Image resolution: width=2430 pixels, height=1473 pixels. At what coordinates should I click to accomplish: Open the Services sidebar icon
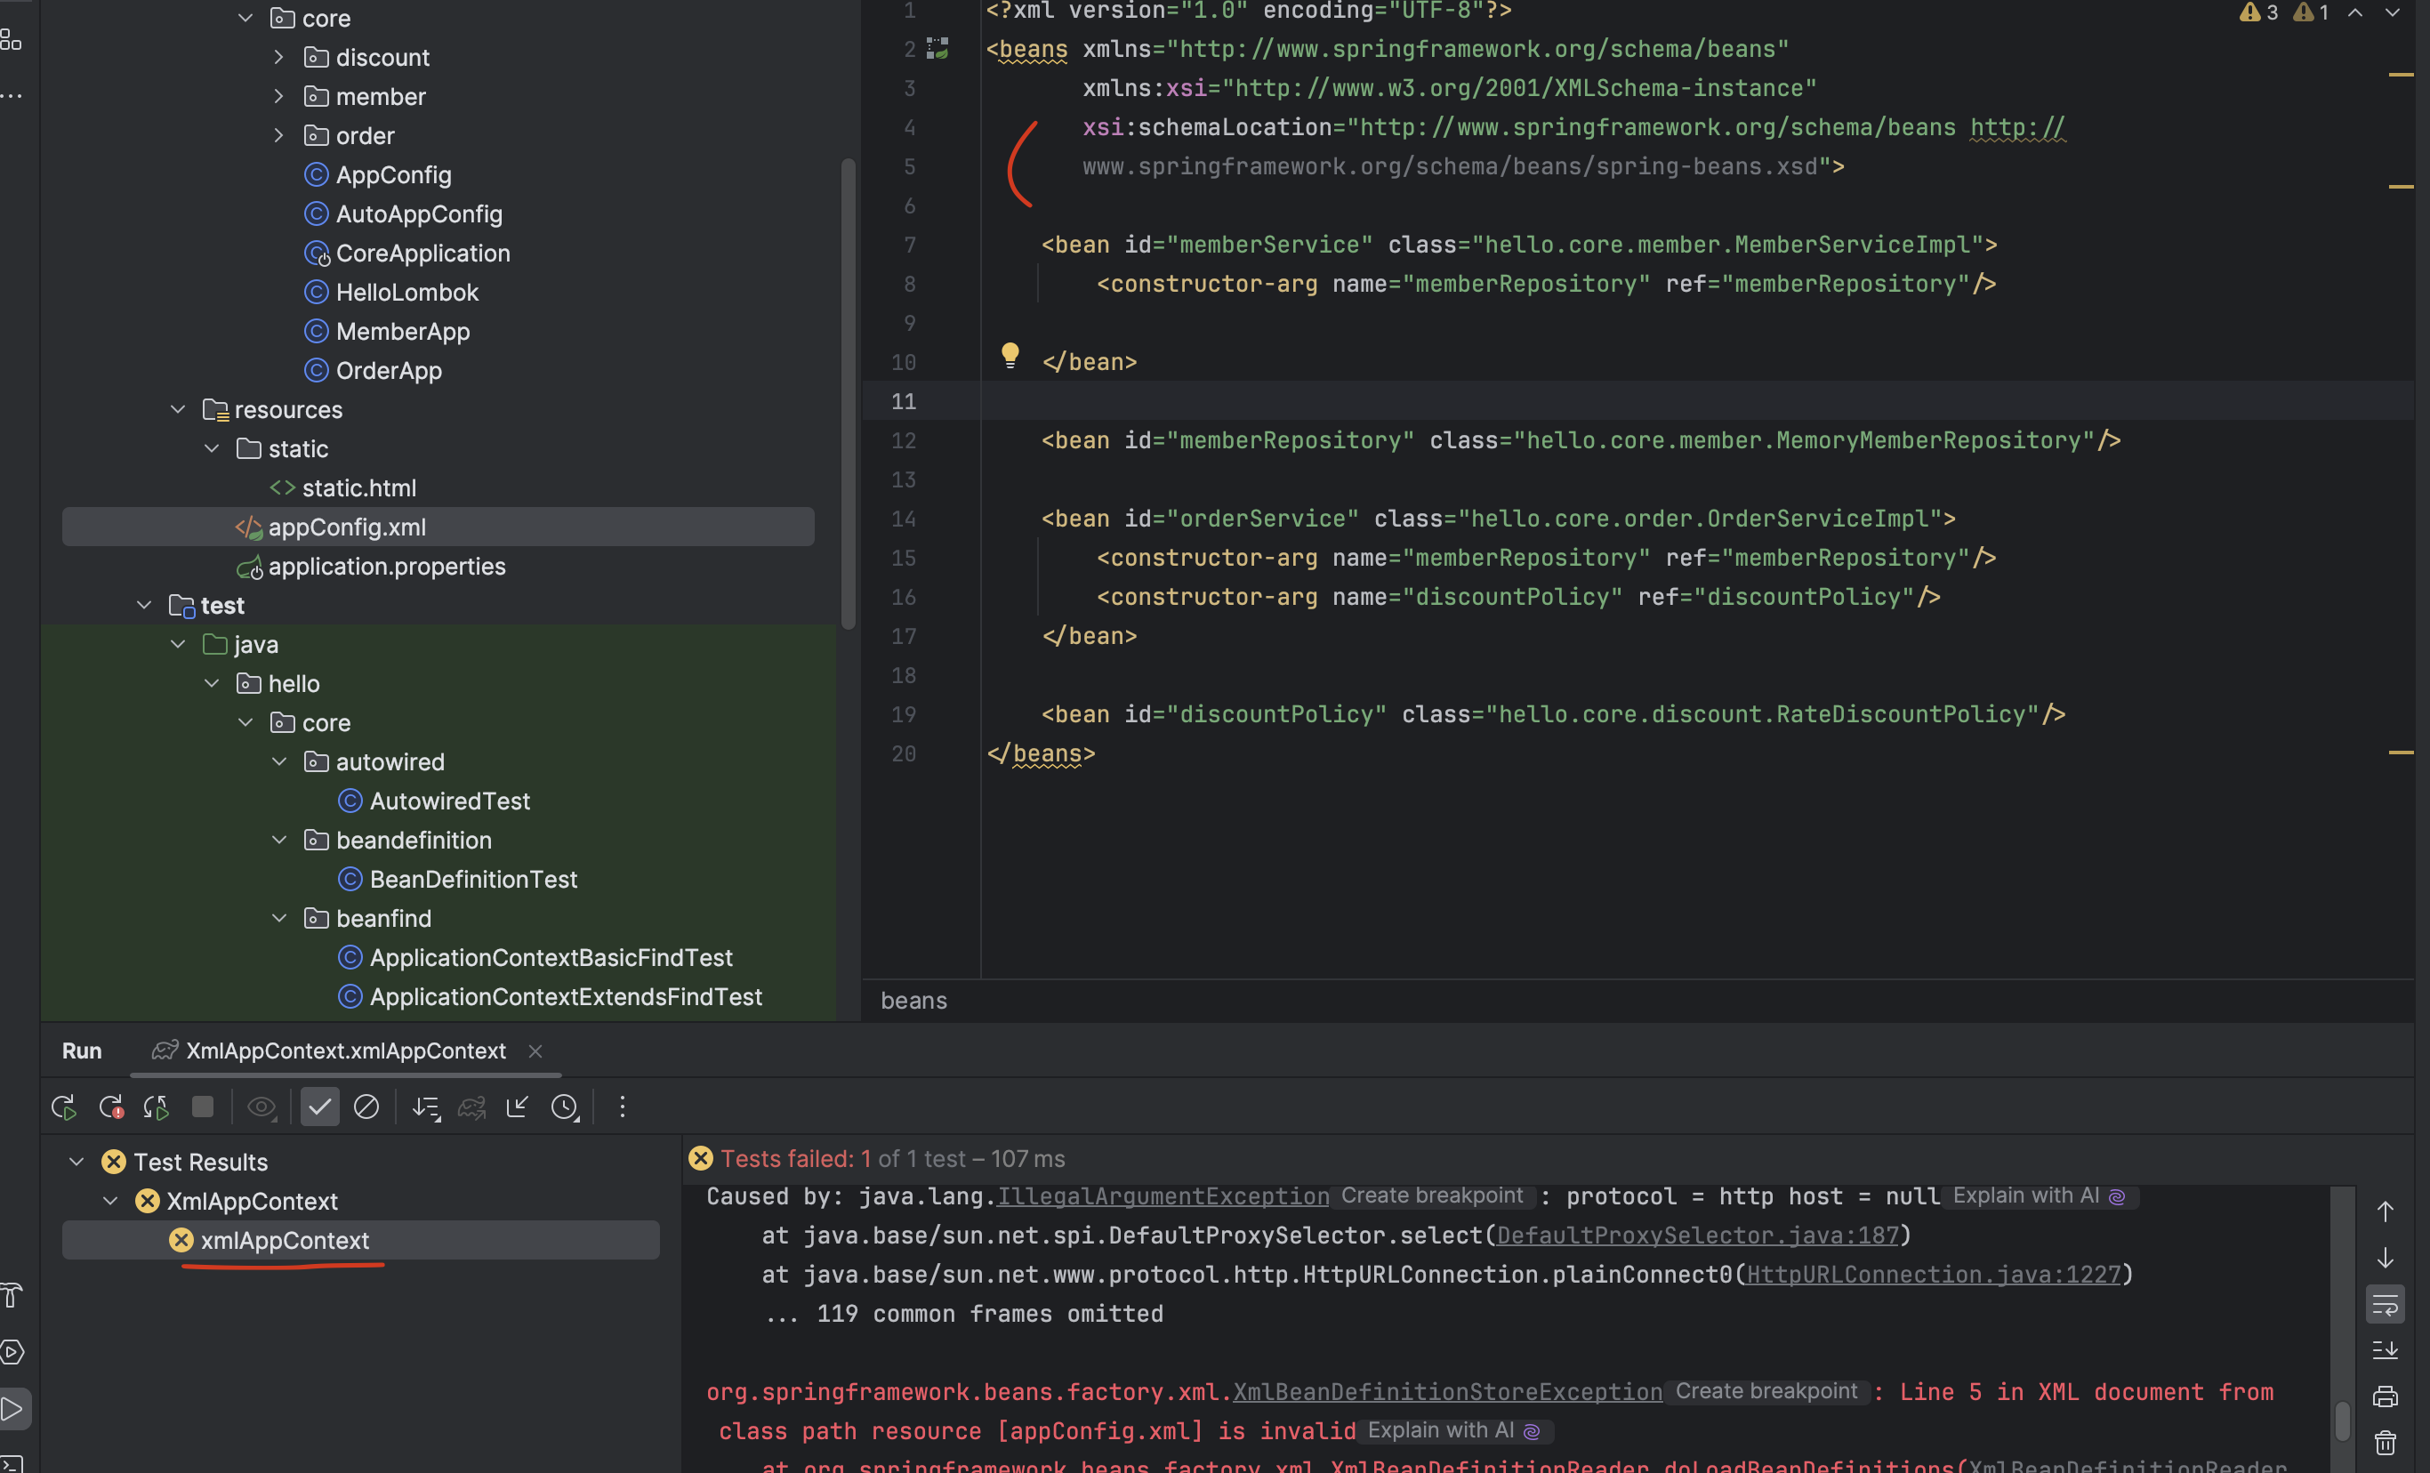[x=12, y=1352]
